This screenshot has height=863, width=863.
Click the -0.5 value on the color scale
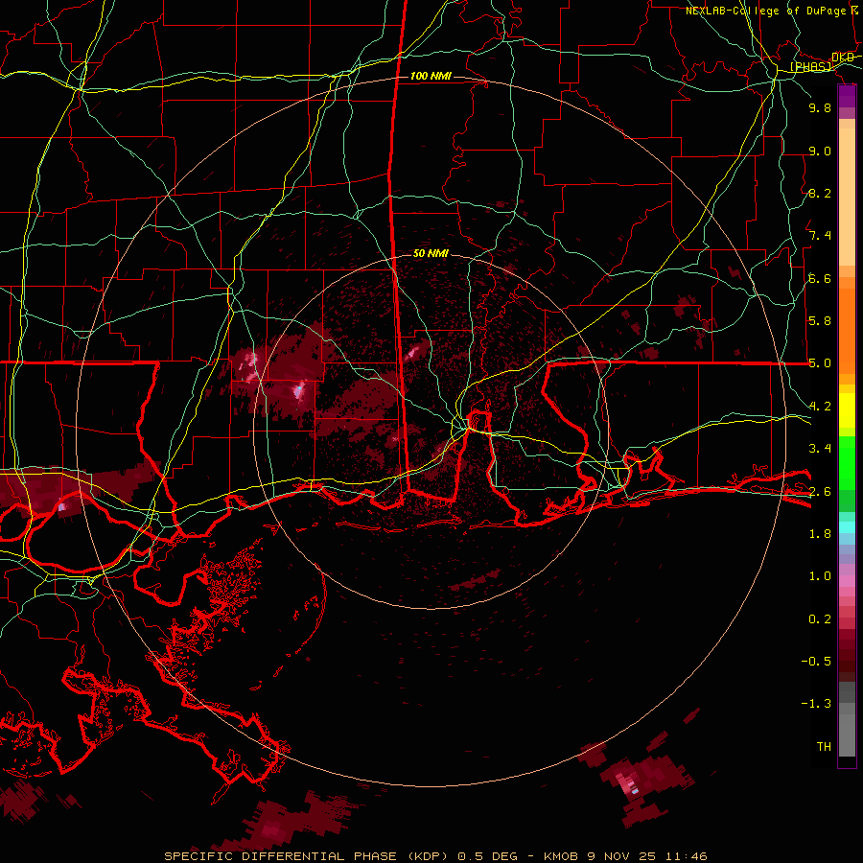point(816,662)
